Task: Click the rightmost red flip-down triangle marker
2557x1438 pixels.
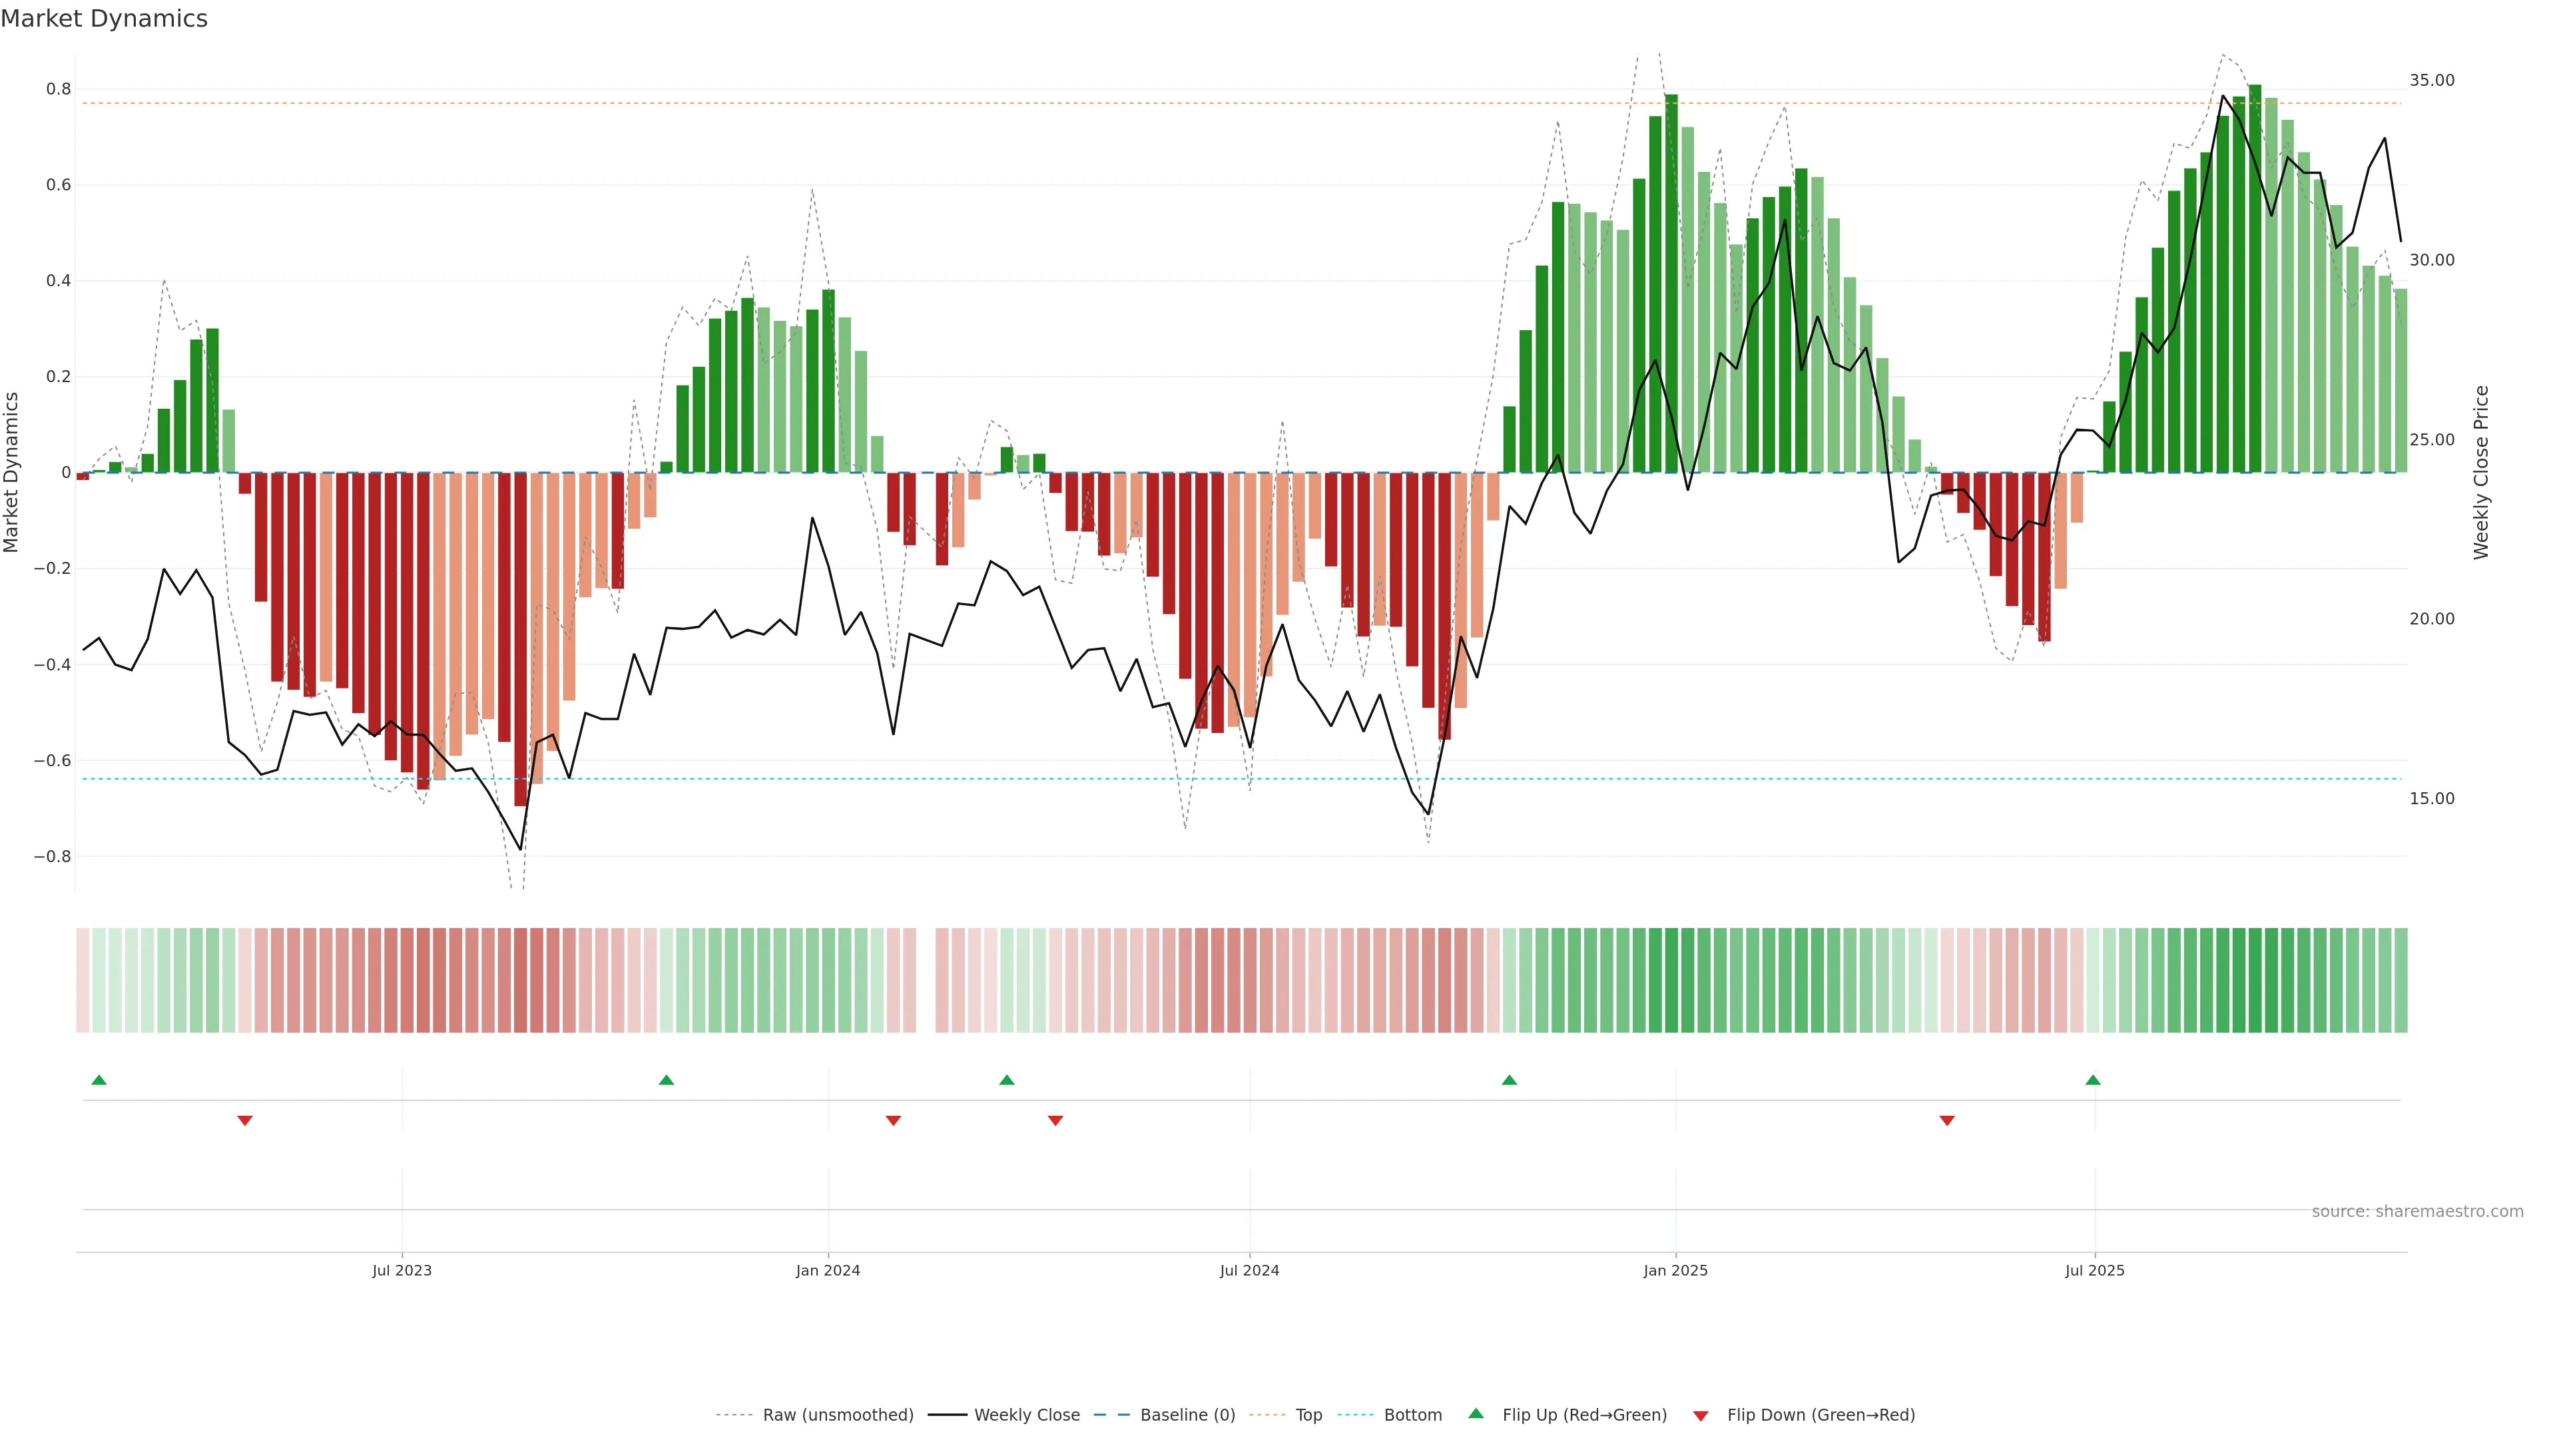Action: point(1946,1120)
